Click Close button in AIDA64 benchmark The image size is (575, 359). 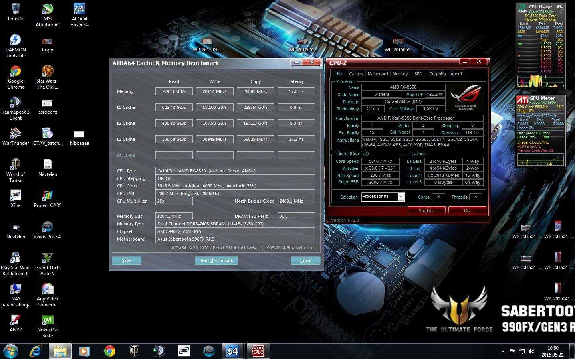(x=306, y=260)
